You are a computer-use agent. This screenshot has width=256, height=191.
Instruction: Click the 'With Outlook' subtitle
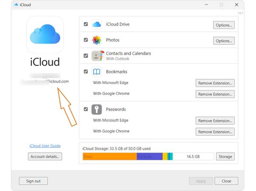click(x=117, y=59)
